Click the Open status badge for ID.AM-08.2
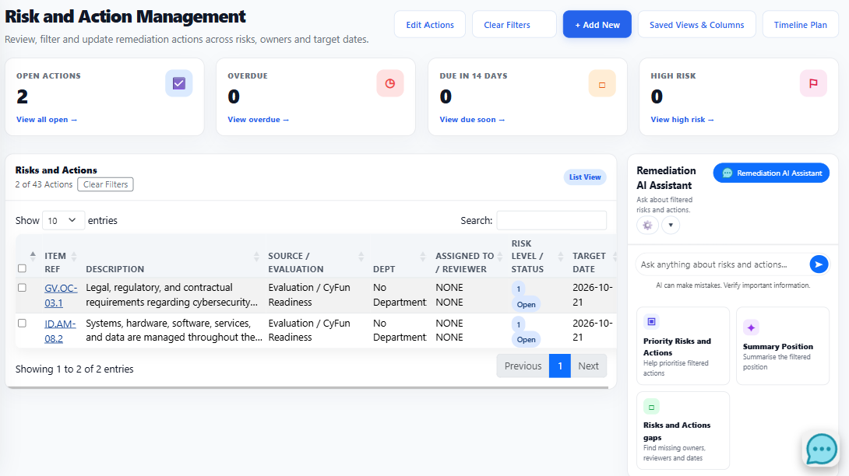Image resolution: width=849 pixels, height=476 pixels. point(526,340)
